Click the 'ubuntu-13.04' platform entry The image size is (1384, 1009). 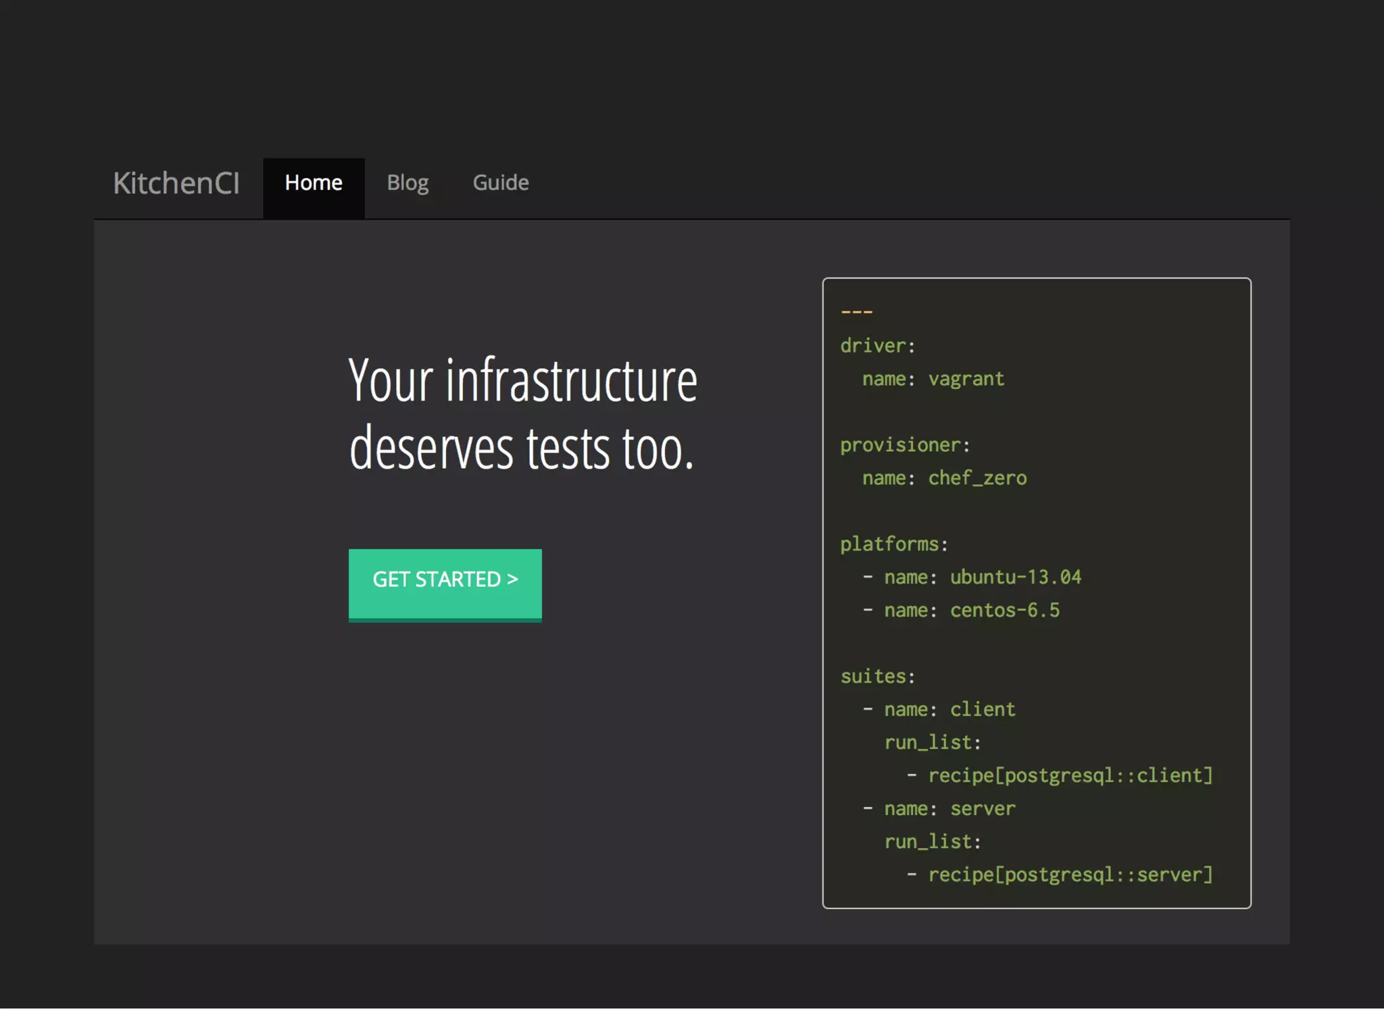tap(1015, 577)
